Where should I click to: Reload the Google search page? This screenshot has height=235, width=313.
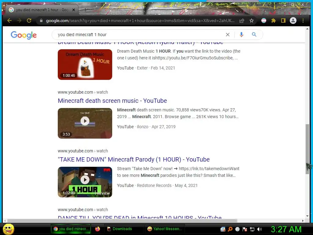click(29, 21)
